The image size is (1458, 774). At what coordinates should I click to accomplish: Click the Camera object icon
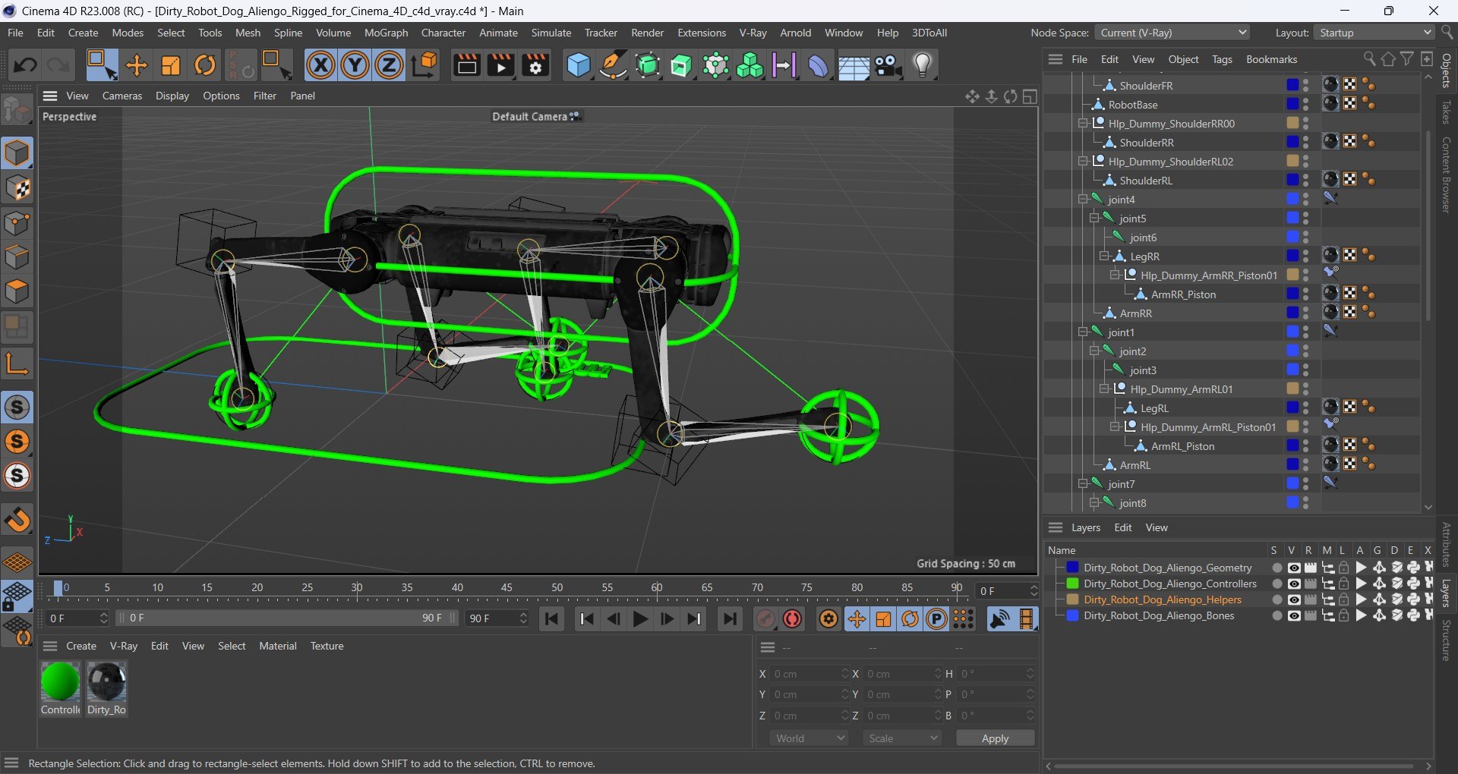coord(888,65)
